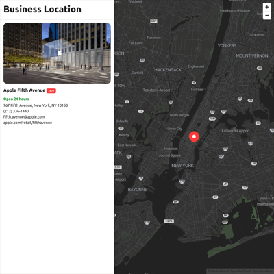Click the Garfield map label
This screenshot has height=274, width=274.
pos(138,73)
